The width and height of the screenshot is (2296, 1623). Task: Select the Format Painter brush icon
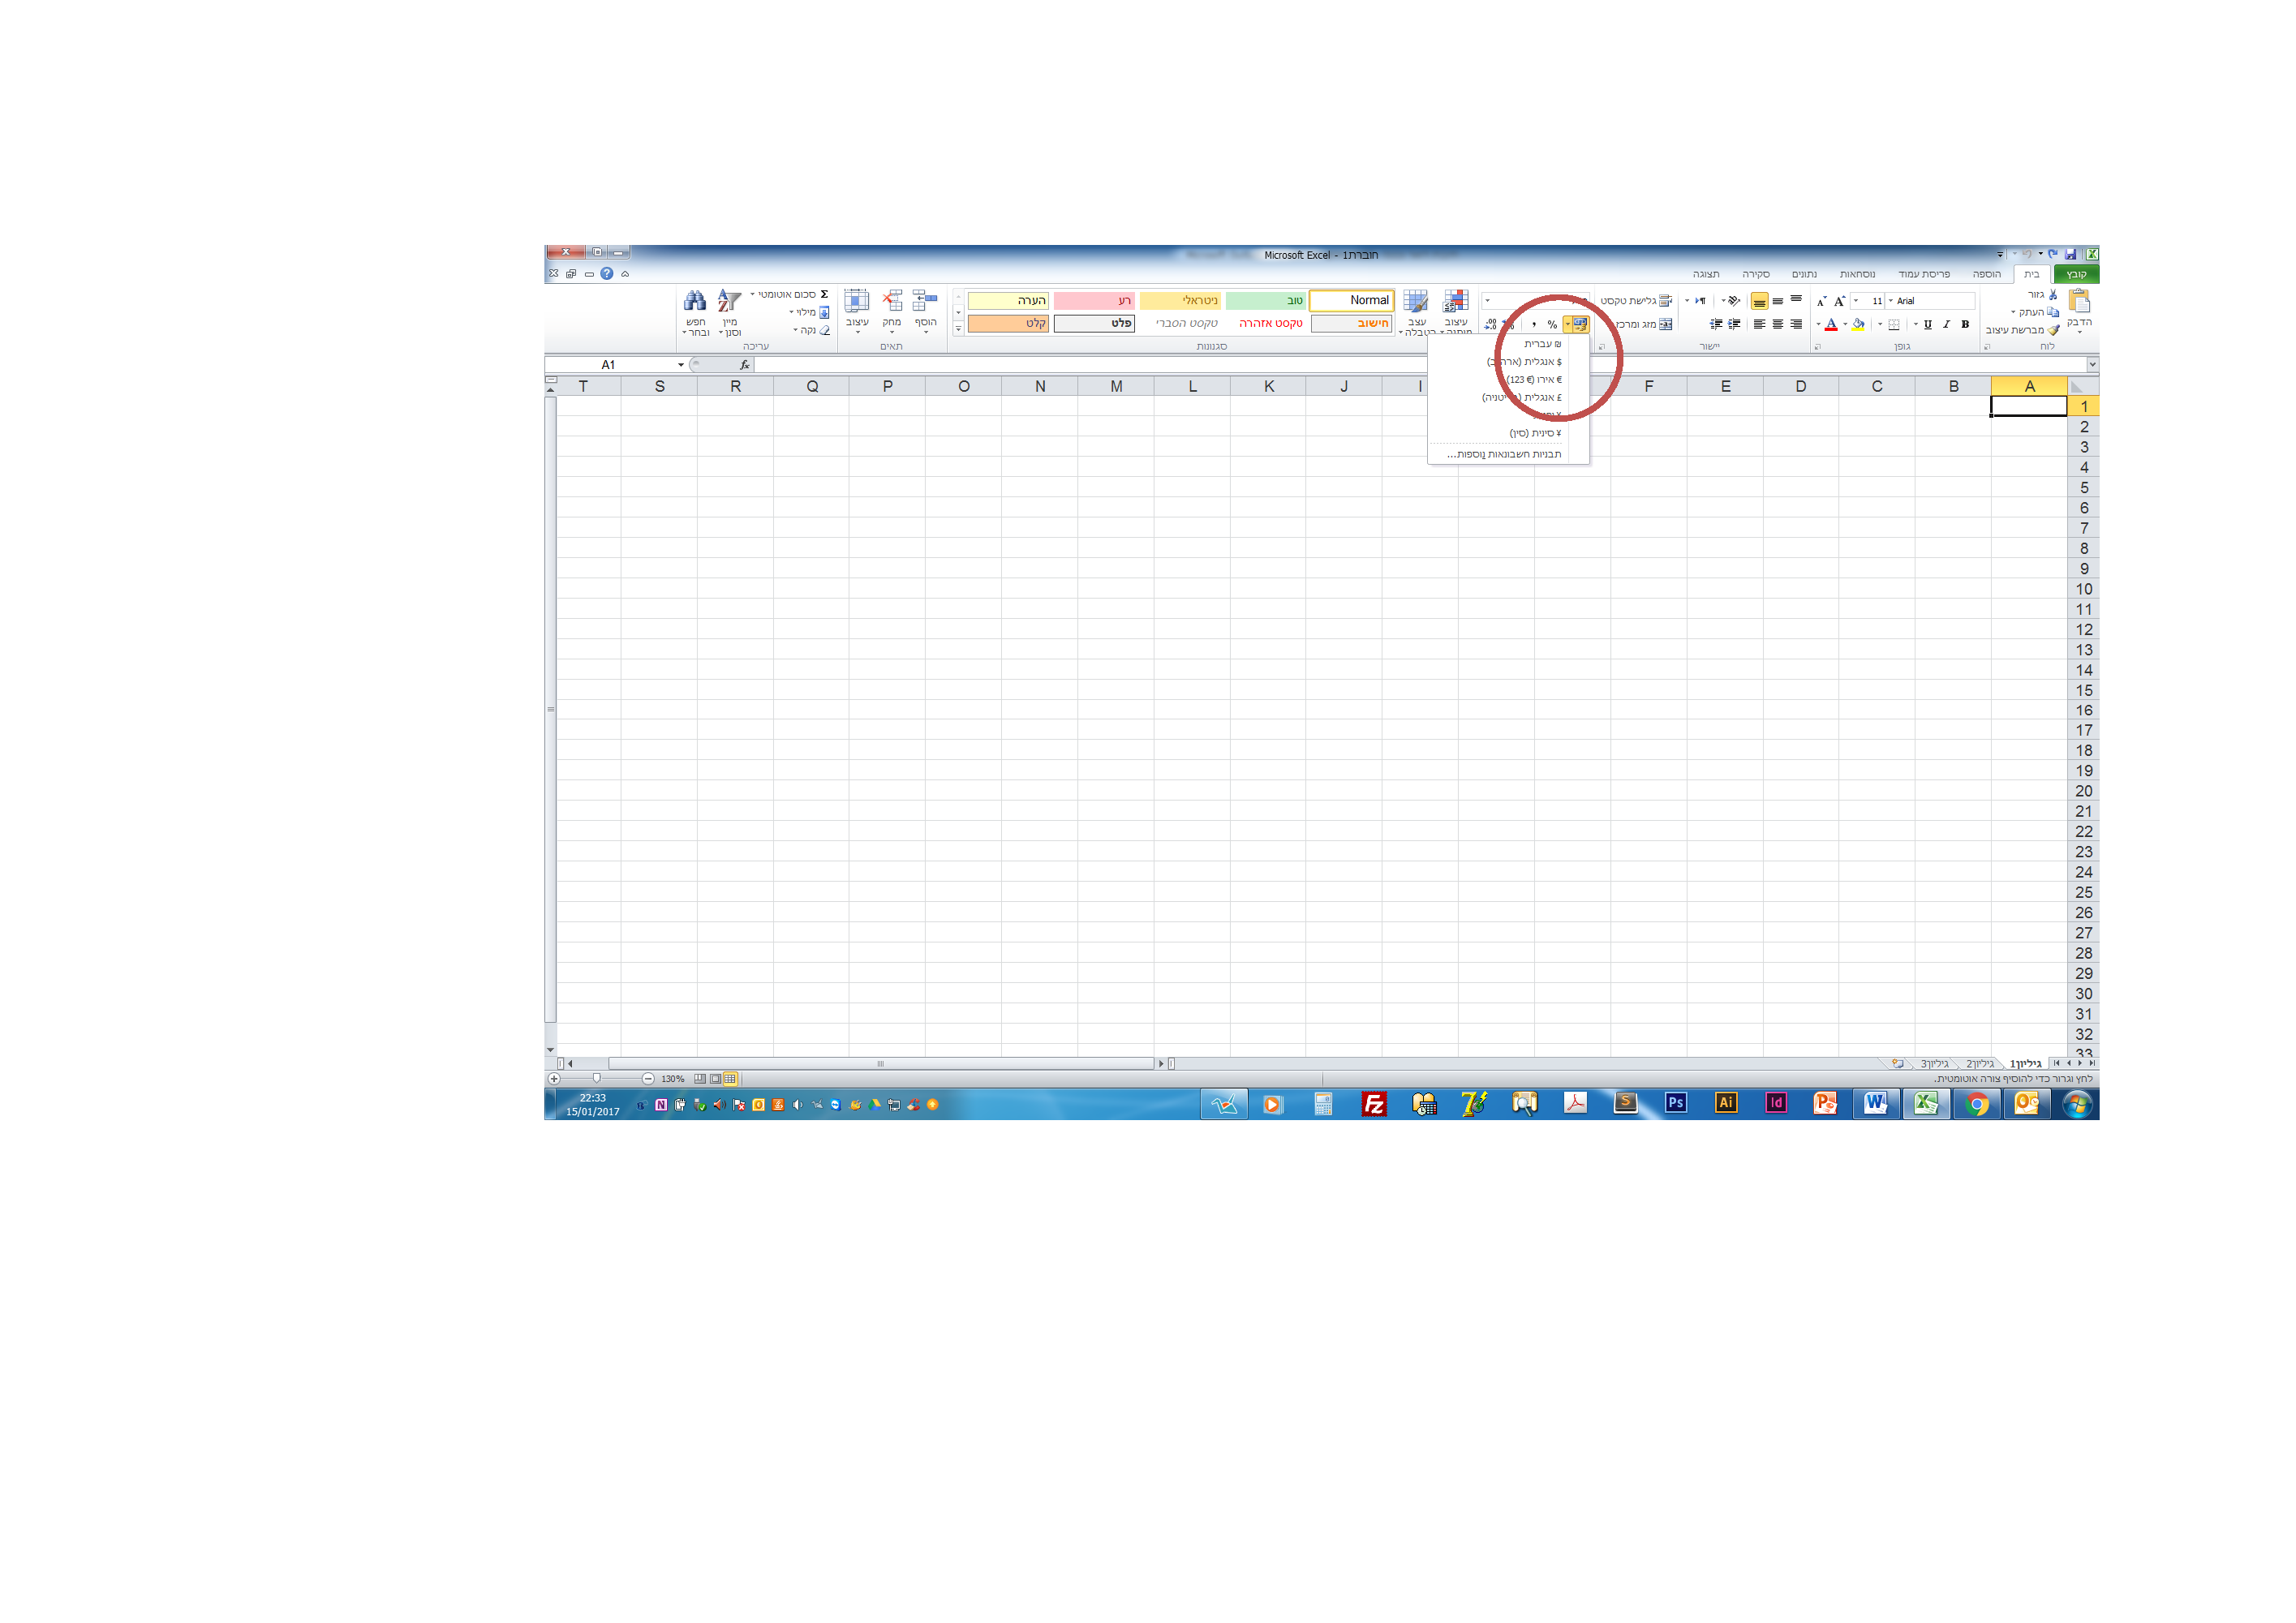[2053, 330]
